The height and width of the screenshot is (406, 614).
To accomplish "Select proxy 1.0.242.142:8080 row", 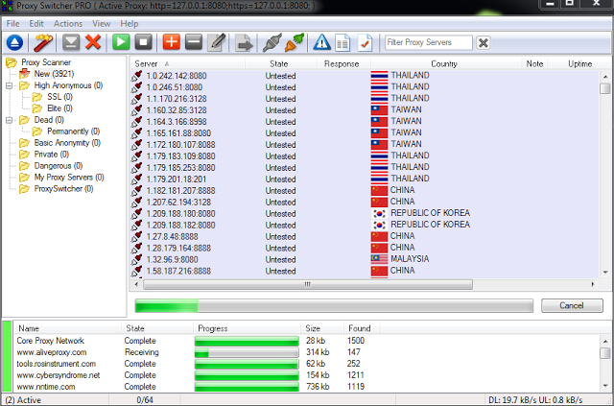I will [365, 75].
